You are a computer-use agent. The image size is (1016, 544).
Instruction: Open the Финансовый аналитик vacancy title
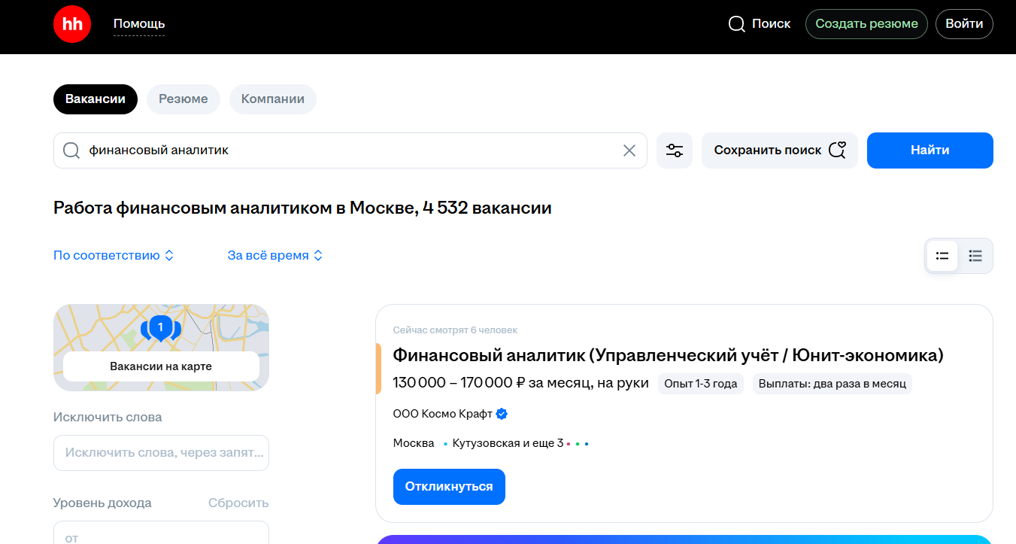pyautogui.click(x=668, y=355)
